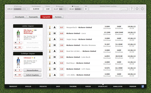
Task: Focus the Spieler/Verein search field
Action: tap(105, 9)
